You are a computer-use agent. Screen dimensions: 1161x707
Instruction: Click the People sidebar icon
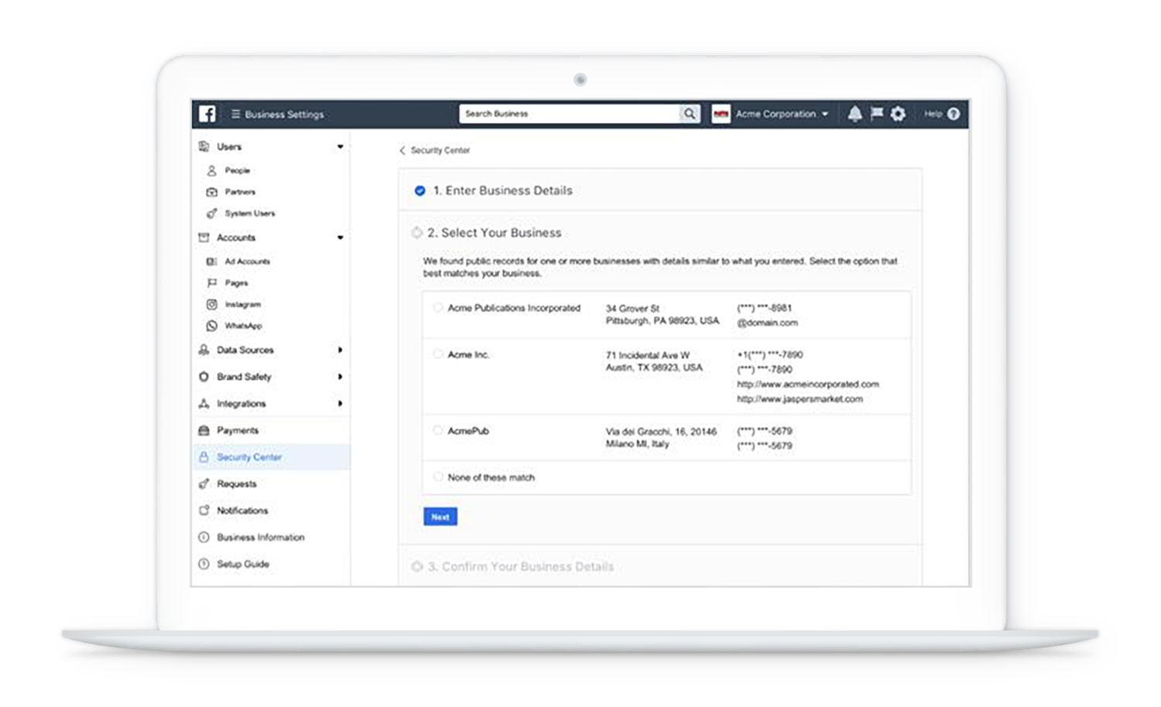(x=211, y=170)
